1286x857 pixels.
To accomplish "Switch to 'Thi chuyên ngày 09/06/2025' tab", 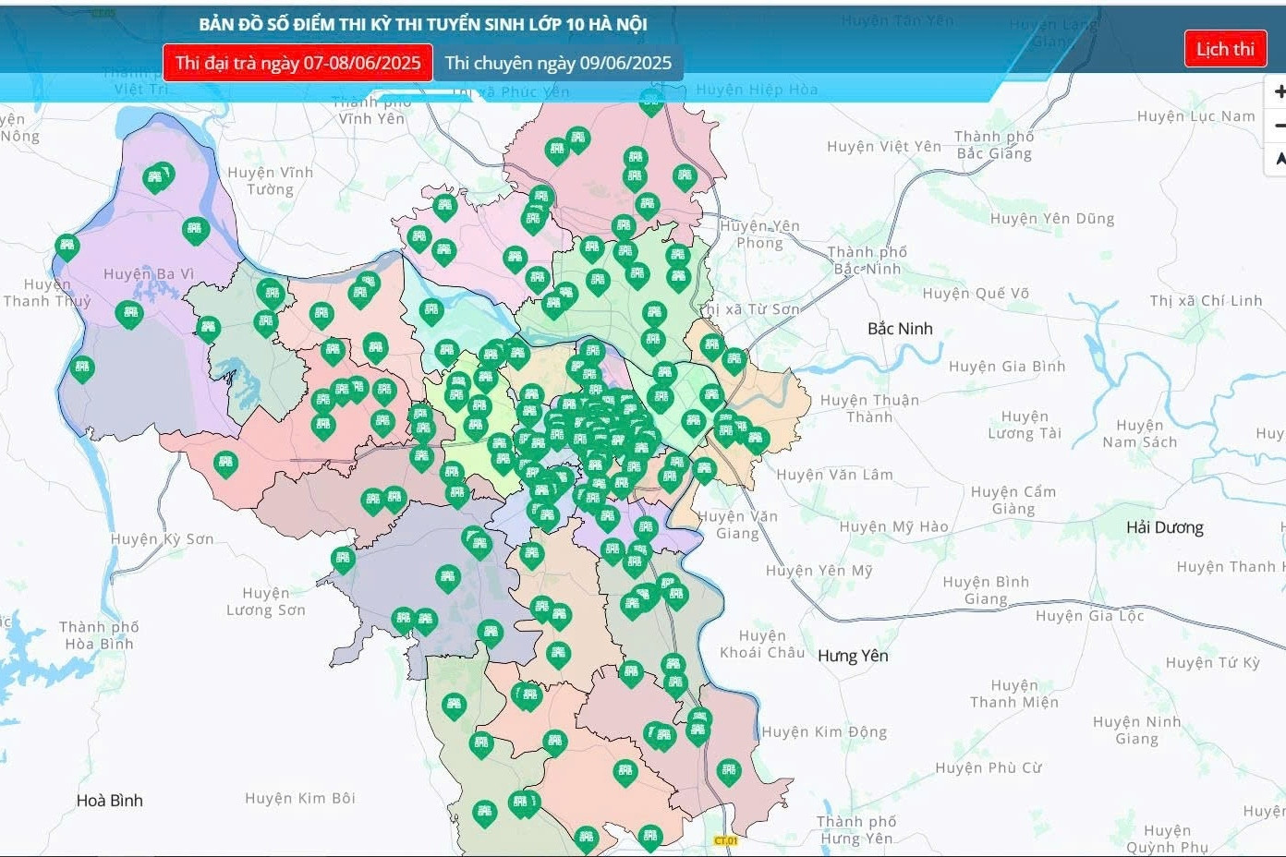I will coord(558,63).
